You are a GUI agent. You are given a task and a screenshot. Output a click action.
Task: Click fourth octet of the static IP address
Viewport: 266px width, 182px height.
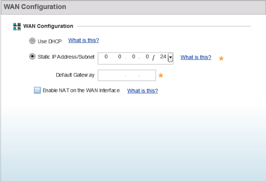pos(147,56)
